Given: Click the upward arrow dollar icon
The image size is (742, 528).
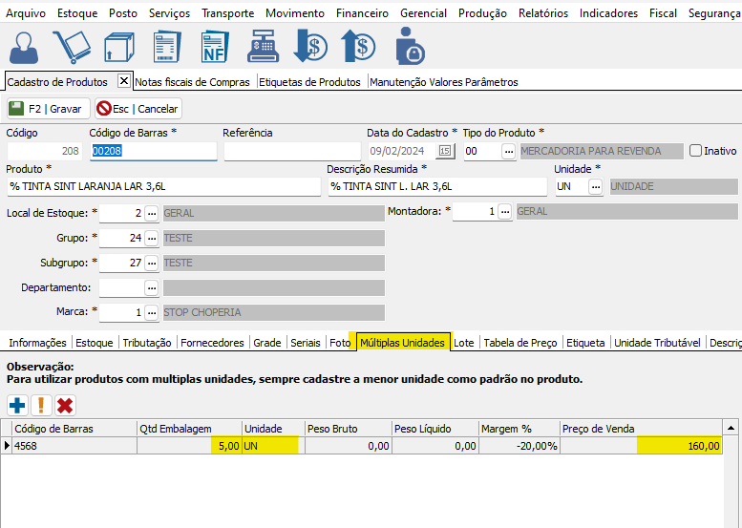Looking at the screenshot, I should tap(359, 47).
